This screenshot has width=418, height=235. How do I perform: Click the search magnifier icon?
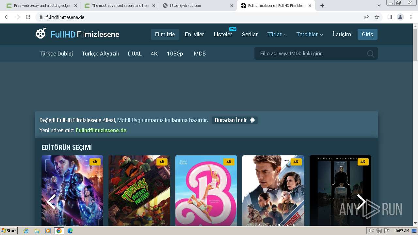click(370, 54)
